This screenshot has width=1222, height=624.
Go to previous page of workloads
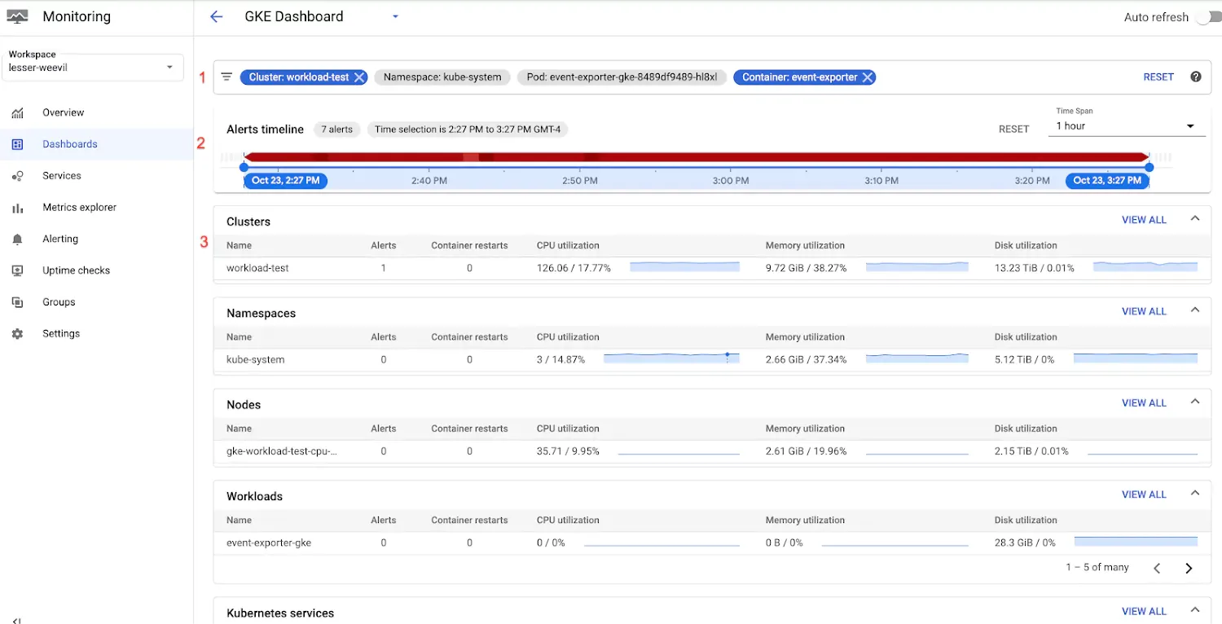coord(1157,569)
